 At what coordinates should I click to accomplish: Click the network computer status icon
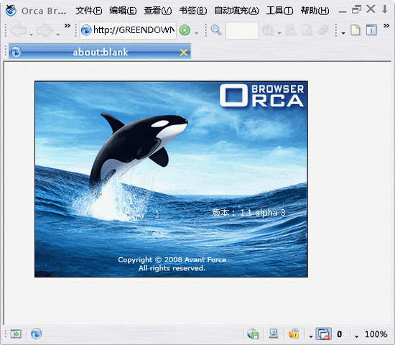(x=274, y=333)
